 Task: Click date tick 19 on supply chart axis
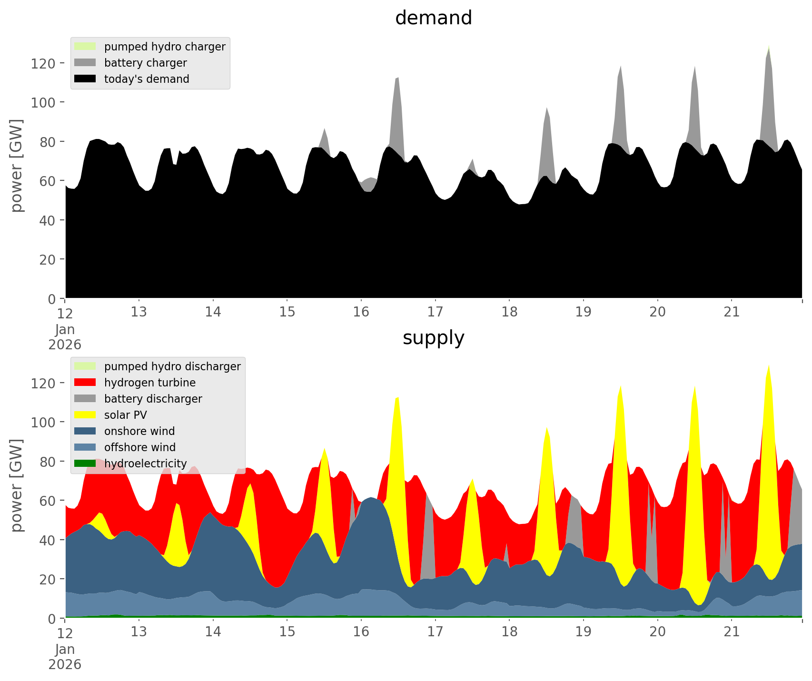coord(584,632)
